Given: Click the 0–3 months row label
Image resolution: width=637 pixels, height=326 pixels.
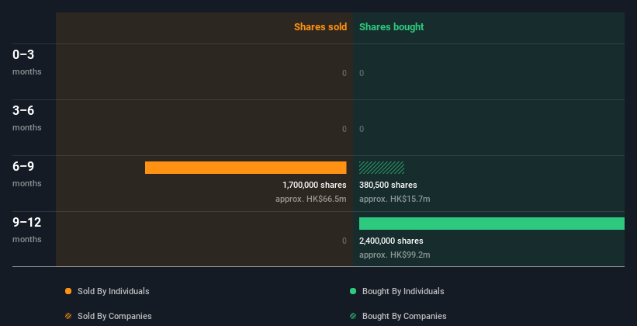Looking at the screenshot, I should coord(27,62).
